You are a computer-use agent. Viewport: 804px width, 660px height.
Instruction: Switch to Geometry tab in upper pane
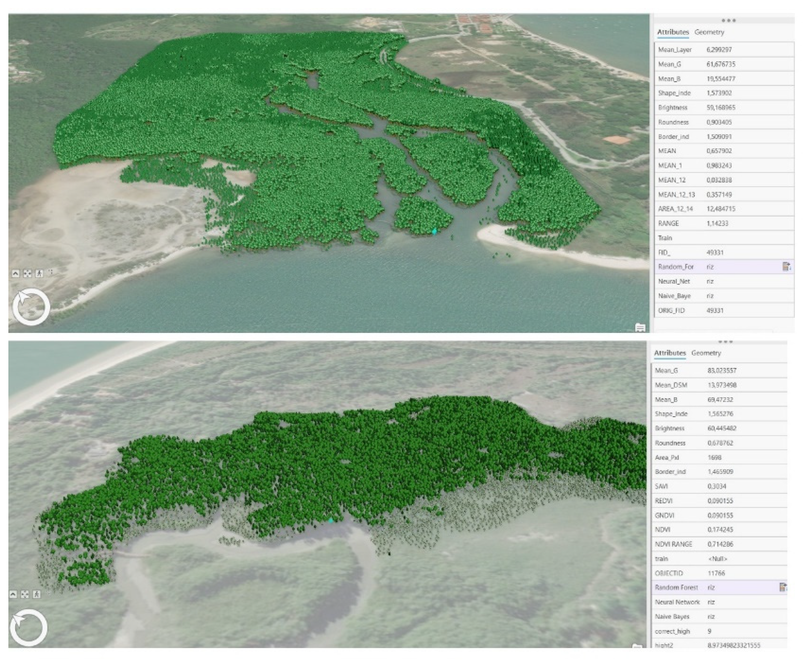709,32
